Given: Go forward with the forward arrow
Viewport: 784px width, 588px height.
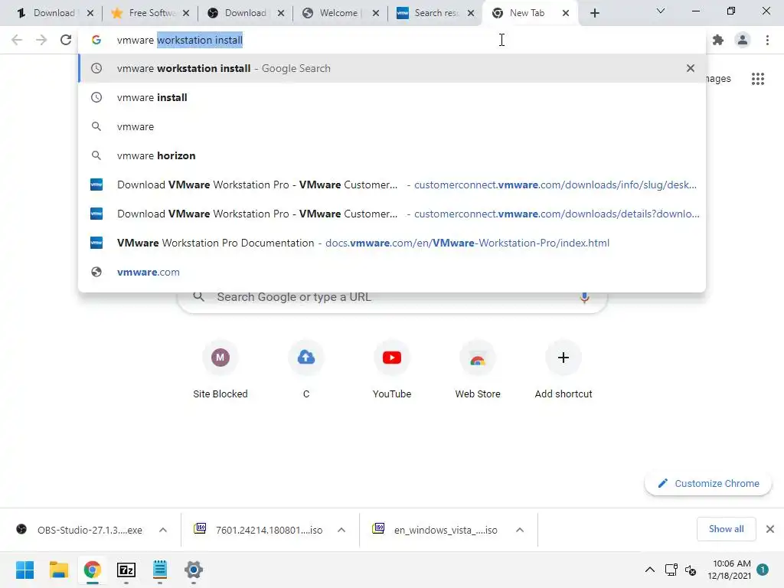Looking at the screenshot, I should pos(41,40).
